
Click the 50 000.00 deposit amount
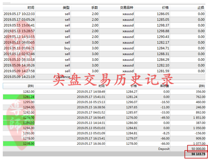point(198,149)
